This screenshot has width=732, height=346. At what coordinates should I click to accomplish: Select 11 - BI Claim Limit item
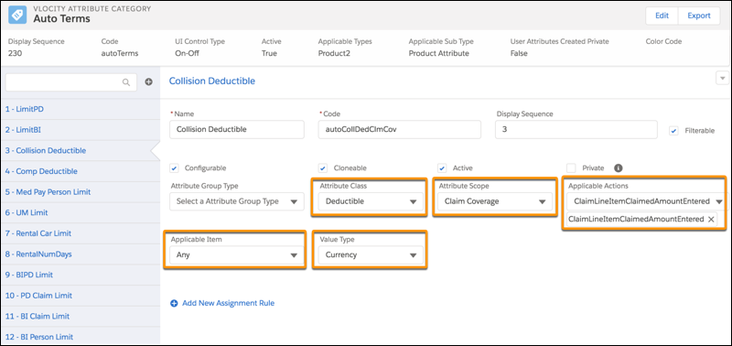pos(80,316)
